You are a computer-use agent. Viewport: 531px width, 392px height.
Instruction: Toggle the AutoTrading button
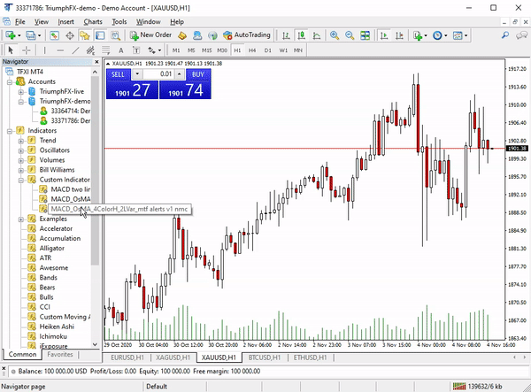pos(247,35)
